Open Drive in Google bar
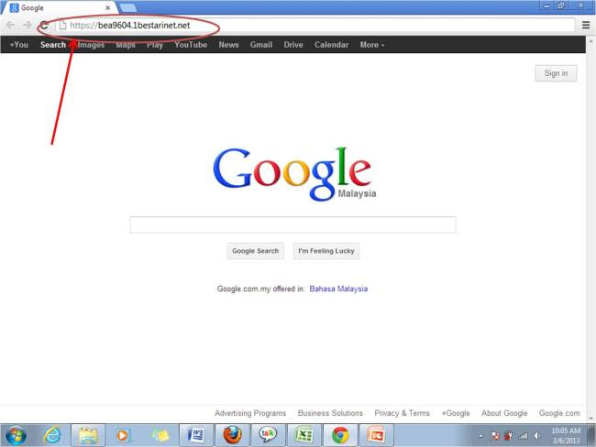This screenshot has width=596, height=447. [293, 45]
